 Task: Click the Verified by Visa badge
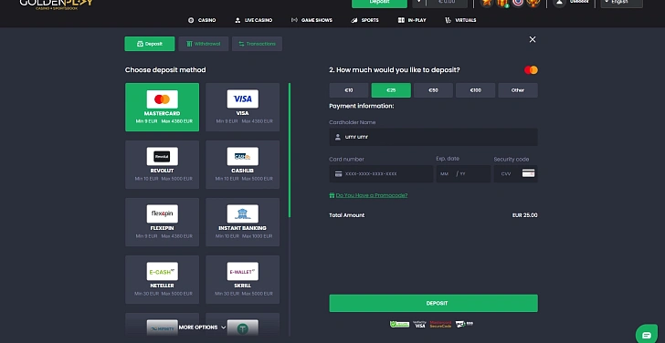point(419,325)
